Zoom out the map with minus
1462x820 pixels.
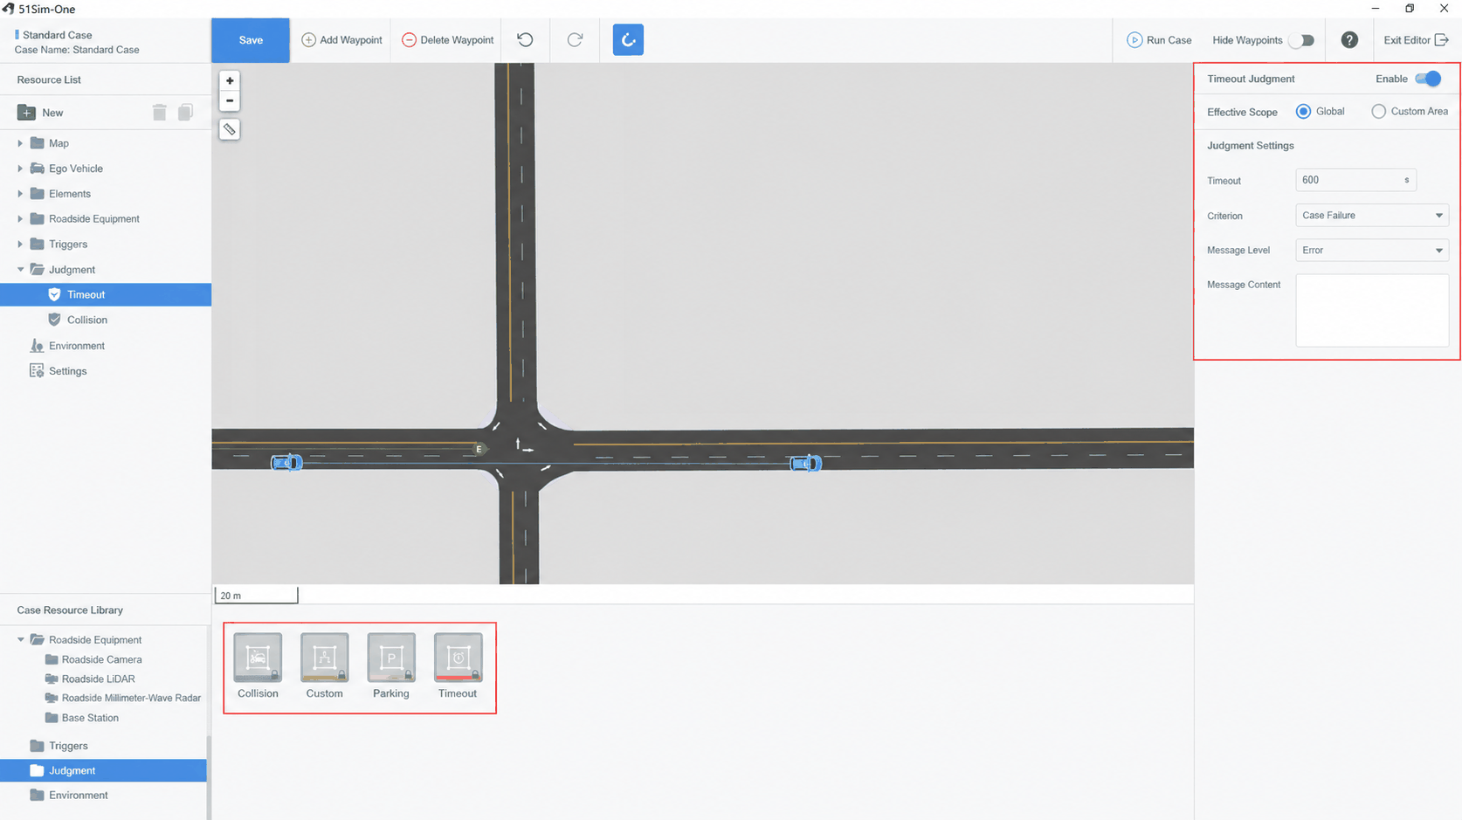[230, 100]
